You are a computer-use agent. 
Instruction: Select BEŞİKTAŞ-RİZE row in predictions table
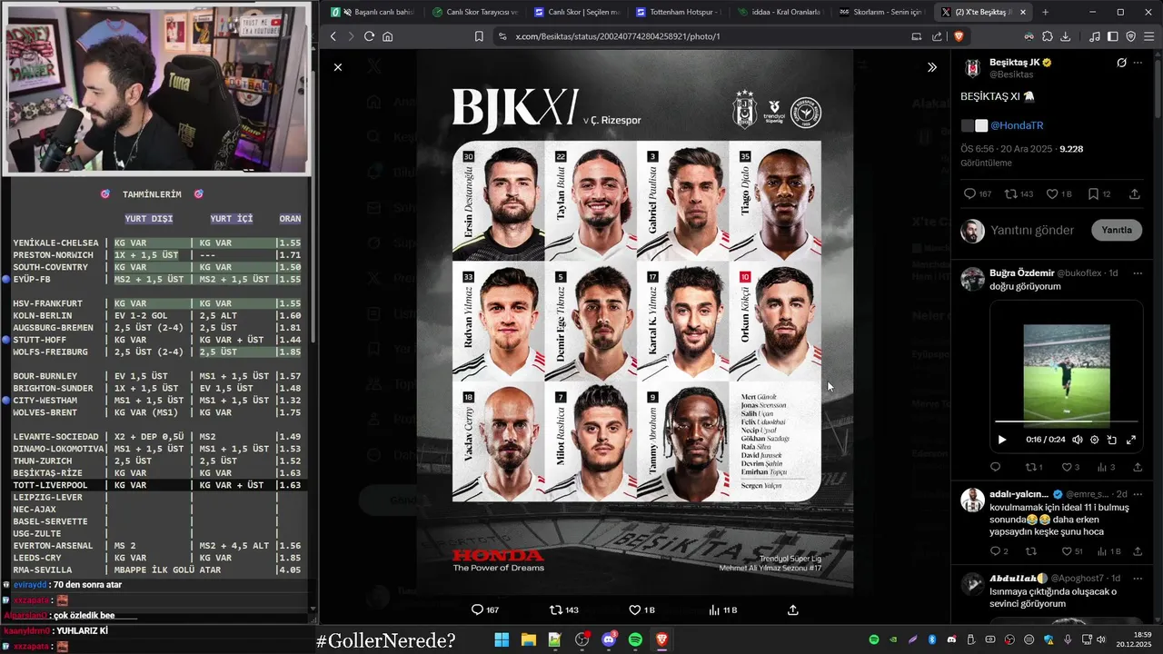tap(157, 473)
